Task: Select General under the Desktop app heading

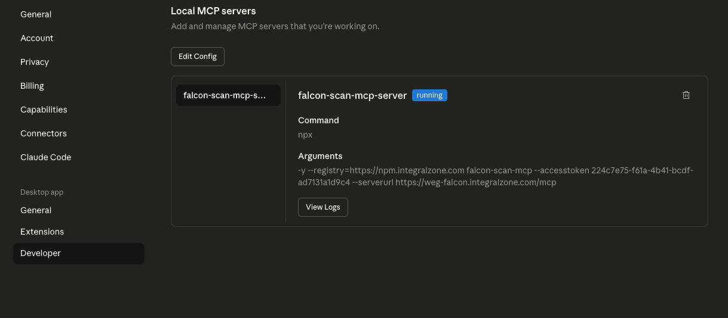Action: 36,210
